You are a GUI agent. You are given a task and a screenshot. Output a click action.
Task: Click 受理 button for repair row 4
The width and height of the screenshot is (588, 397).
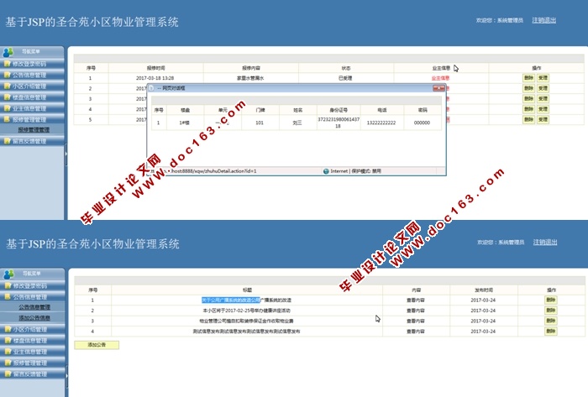[x=543, y=109]
